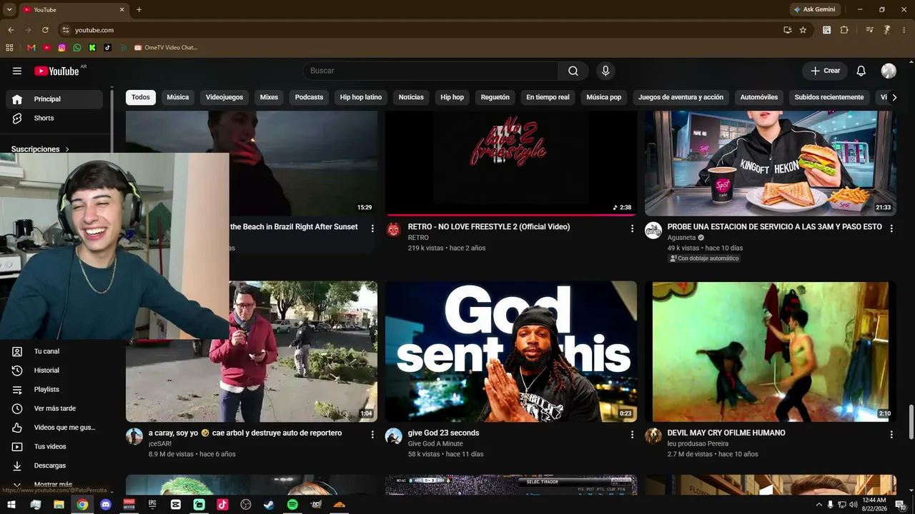Reload the page
Viewport: 915px width, 514px height.
click(45, 30)
